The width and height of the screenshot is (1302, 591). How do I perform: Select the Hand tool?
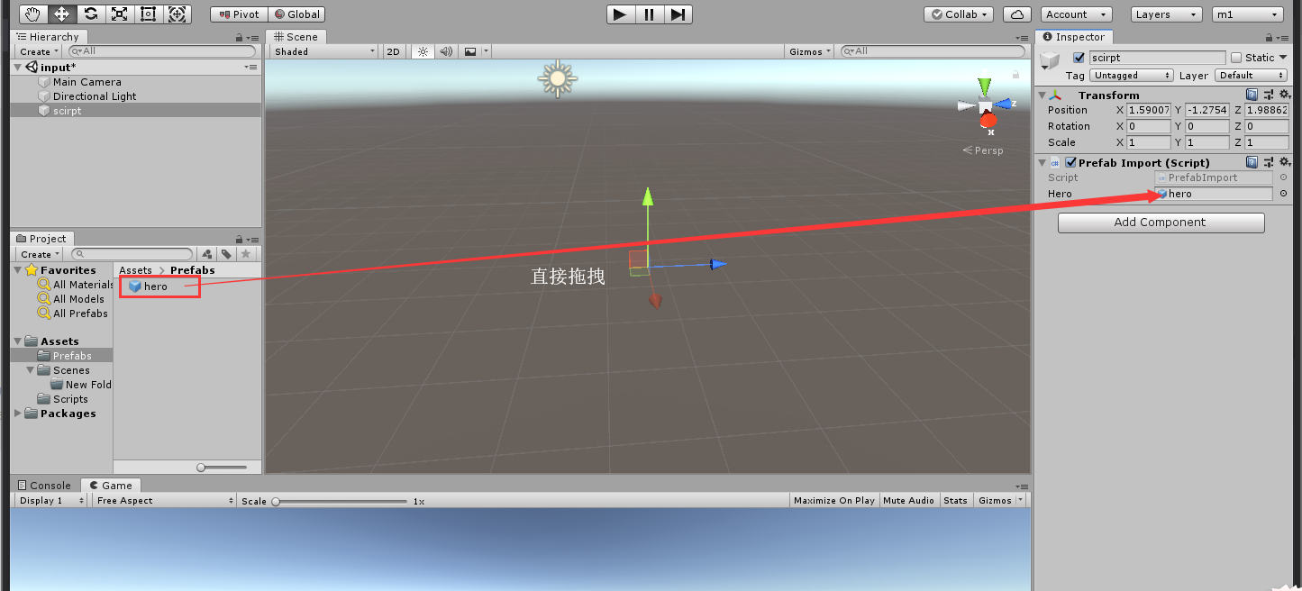(x=32, y=14)
